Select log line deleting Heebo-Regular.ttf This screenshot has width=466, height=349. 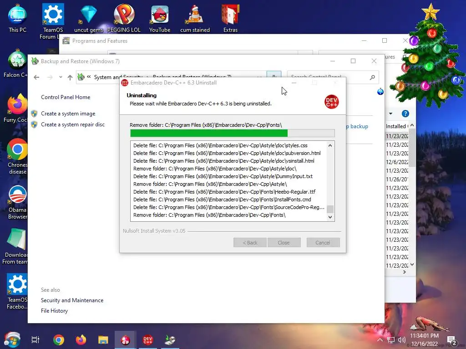click(x=224, y=192)
